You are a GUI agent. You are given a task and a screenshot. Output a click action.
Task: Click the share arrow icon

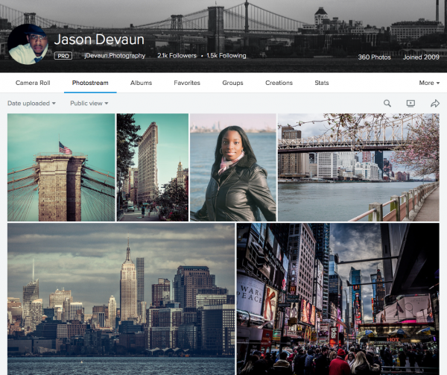(435, 103)
